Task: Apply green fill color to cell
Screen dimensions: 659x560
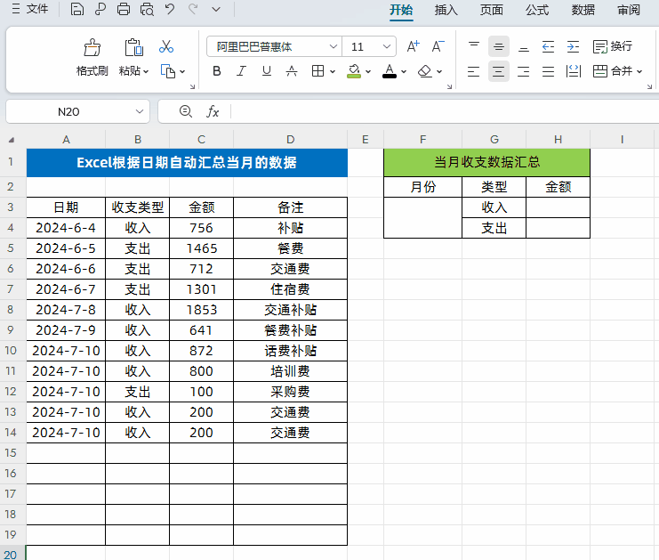Action: click(x=354, y=71)
